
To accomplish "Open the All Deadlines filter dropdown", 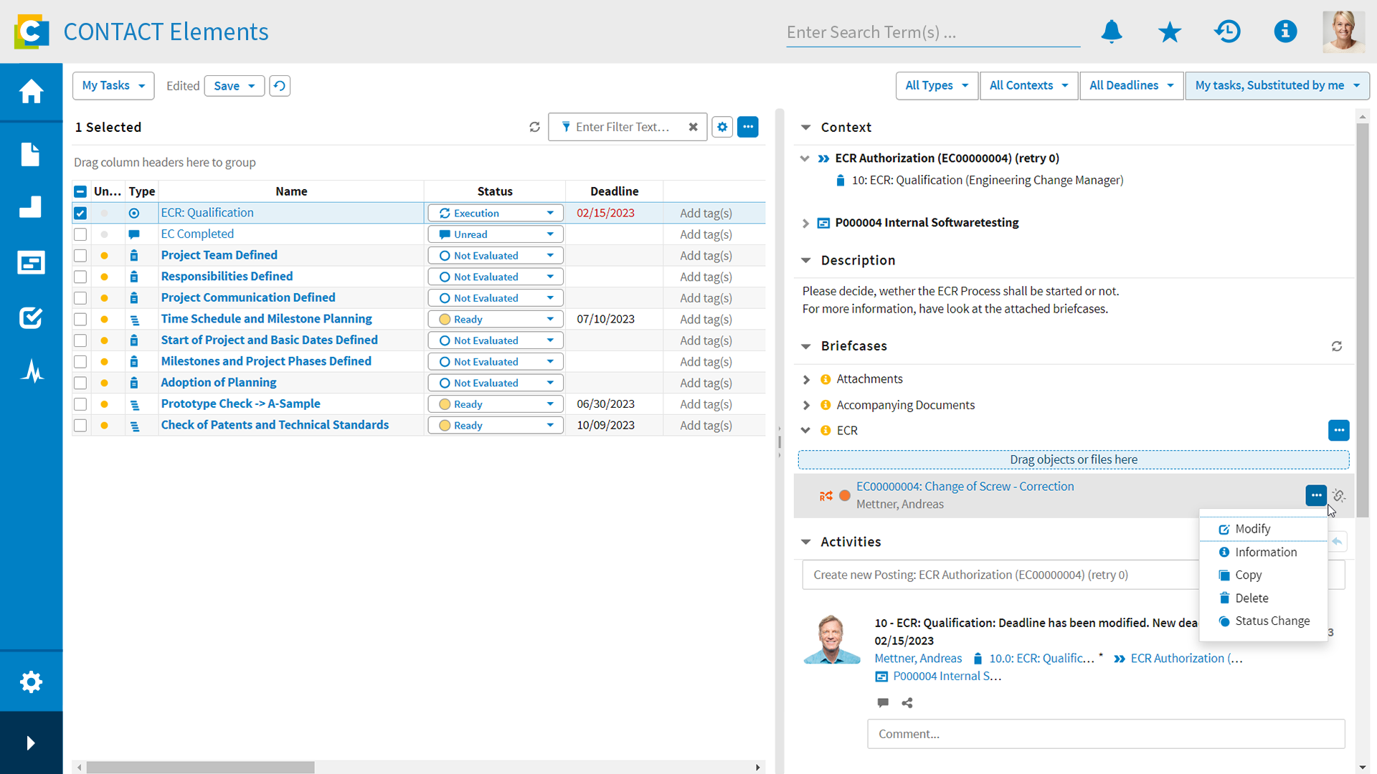I will [1131, 86].
